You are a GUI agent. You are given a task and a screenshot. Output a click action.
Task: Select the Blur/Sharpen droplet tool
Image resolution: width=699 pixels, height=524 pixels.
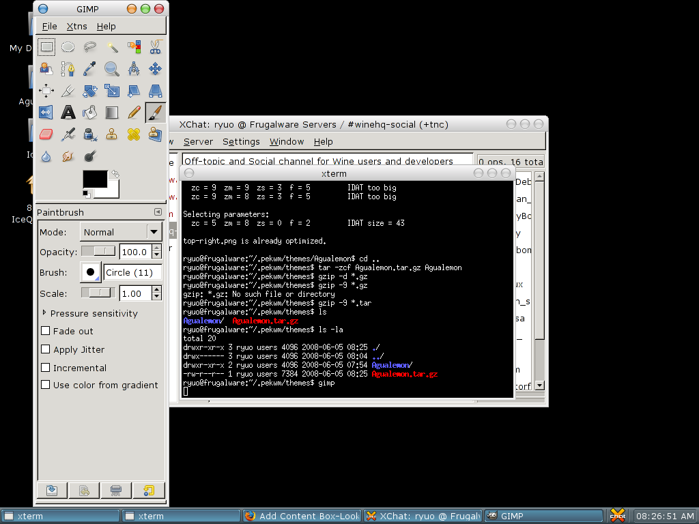pyautogui.click(x=46, y=156)
